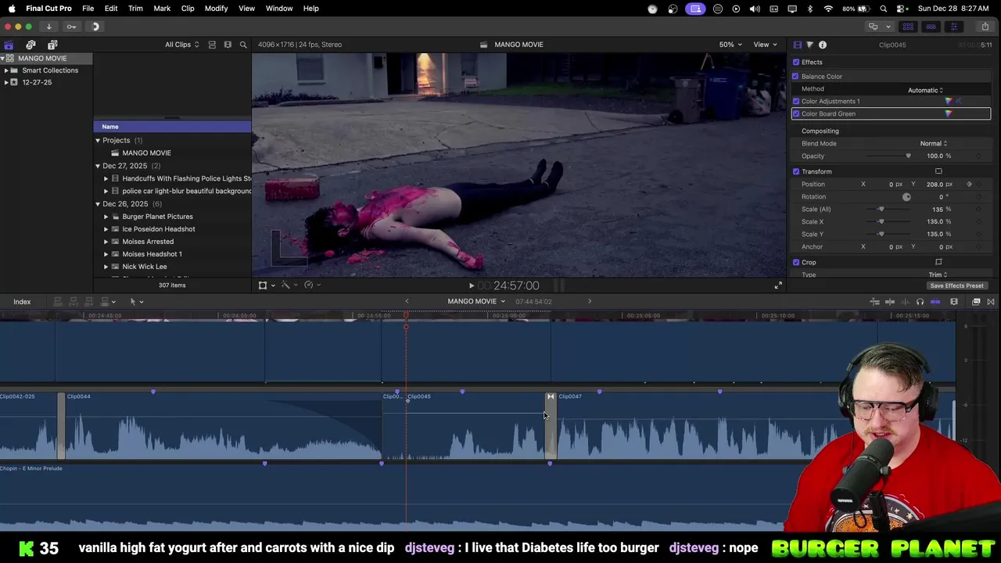Open the import media arrow button
This screenshot has width=1001, height=563.
click(x=48, y=27)
